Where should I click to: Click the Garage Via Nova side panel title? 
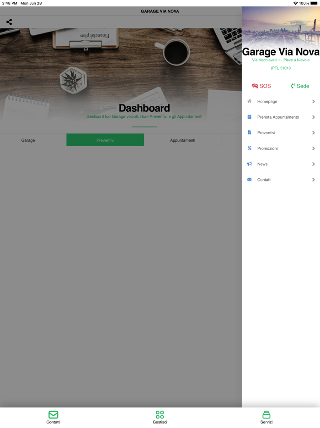point(281,52)
